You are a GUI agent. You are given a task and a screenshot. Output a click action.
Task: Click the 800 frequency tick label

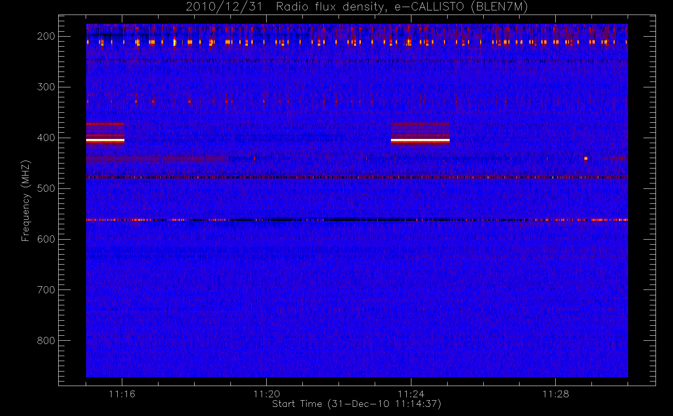[x=46, y=341]
